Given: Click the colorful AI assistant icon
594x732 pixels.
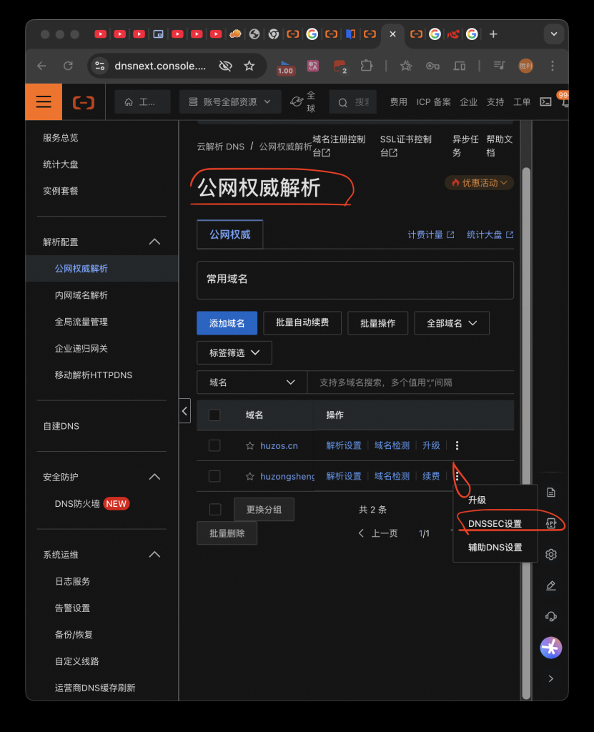Looking at the screenshot, I should 550,648.
